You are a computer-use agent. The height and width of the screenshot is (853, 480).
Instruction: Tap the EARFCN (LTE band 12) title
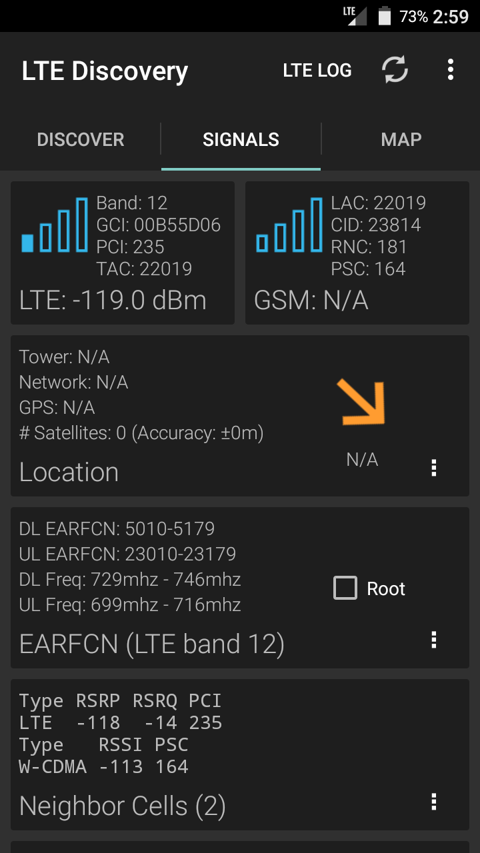point(152,644)
